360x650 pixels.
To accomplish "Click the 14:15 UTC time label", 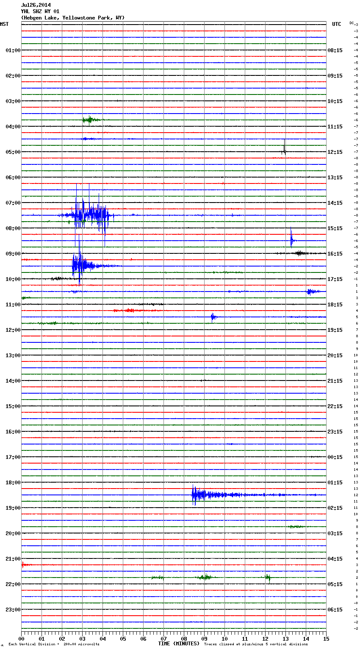I will 335,203.
